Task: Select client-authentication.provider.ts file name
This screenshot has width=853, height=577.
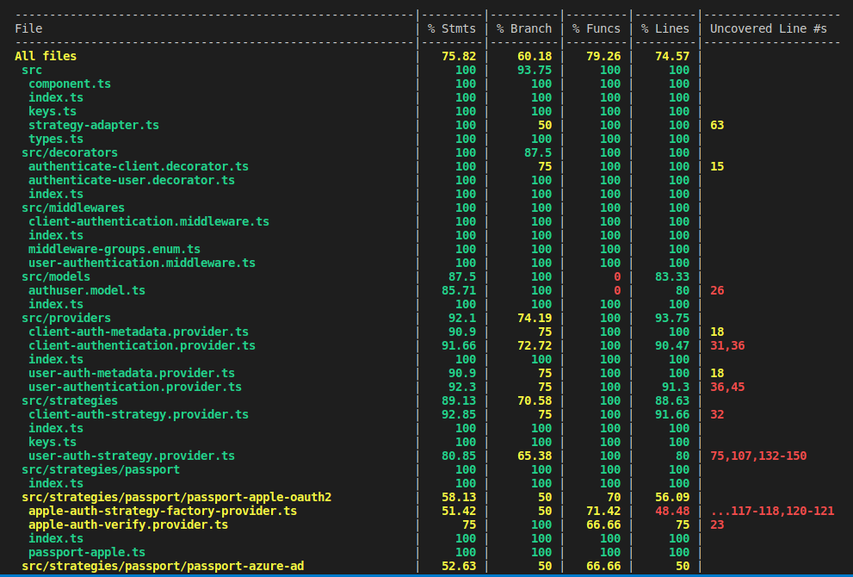Action: point(142,345)
